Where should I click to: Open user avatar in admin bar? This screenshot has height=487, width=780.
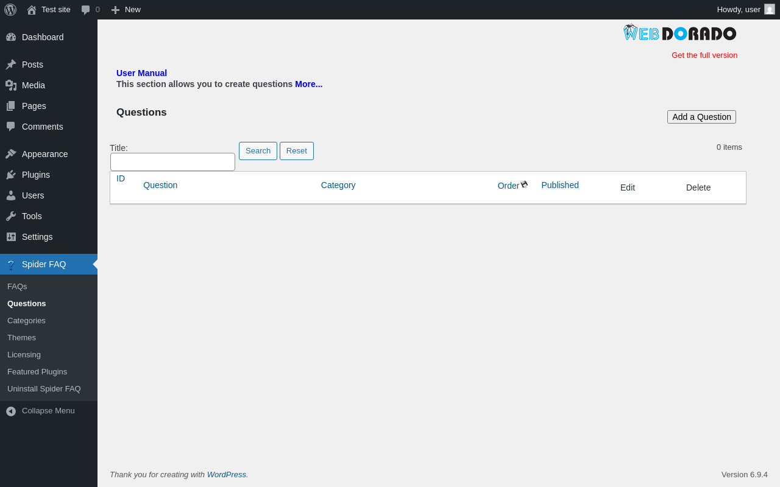[x=770, y=9]
